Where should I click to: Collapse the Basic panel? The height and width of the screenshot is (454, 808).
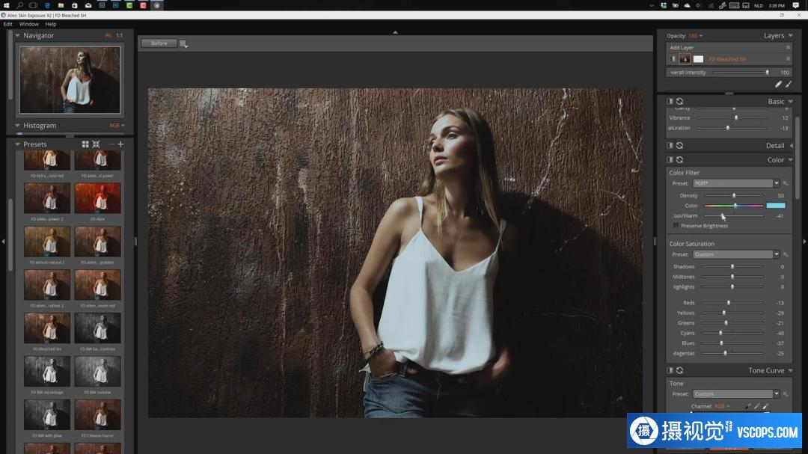[x=791, y=102]
